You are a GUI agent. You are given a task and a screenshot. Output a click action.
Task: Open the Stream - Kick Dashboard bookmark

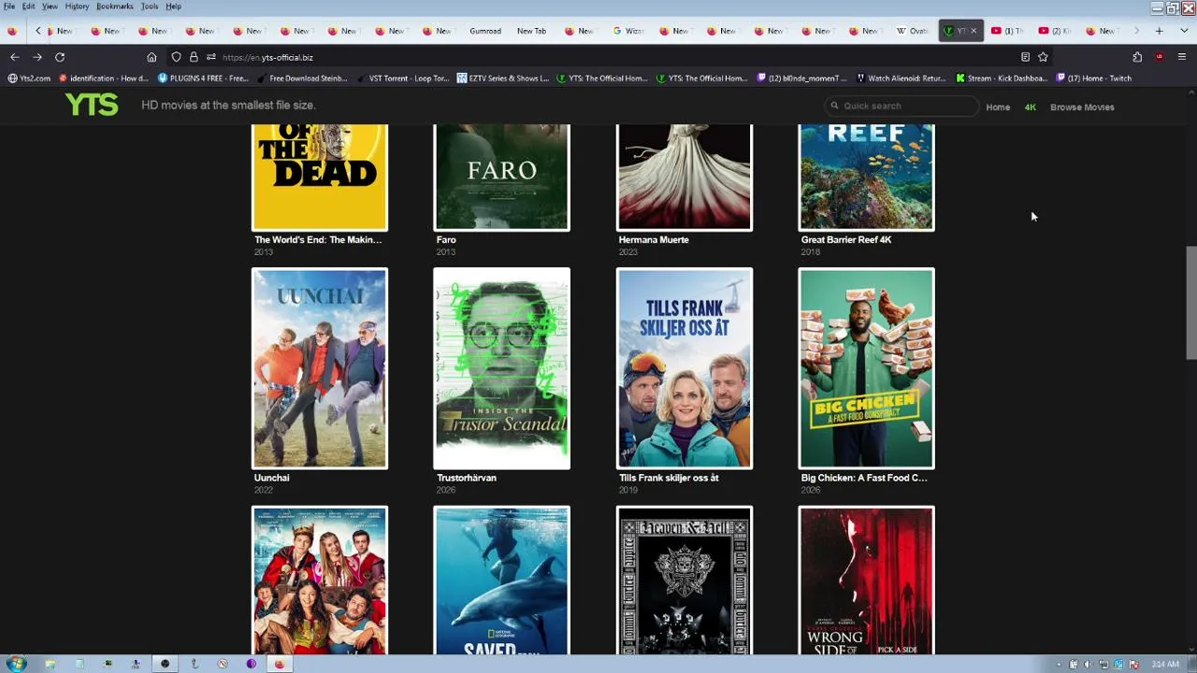click(1002, 79)
